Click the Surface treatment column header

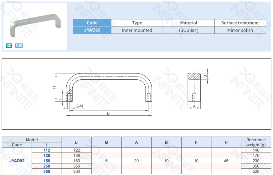[x=240, y=23]
